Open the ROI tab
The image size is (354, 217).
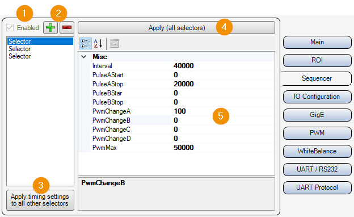317,60
